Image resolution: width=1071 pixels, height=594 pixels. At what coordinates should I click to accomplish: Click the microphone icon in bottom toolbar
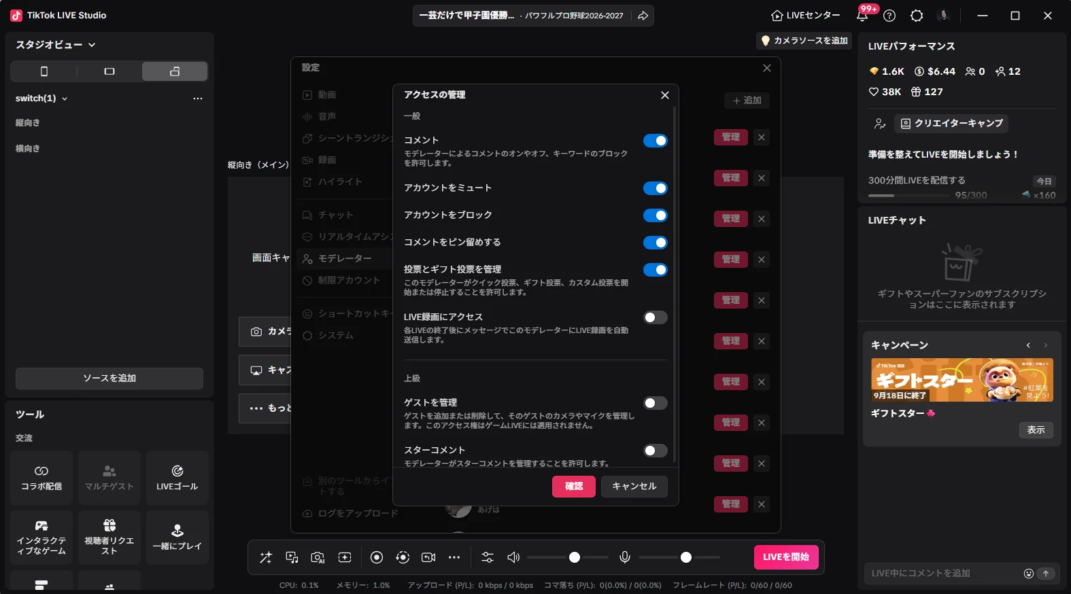(625, 557)
